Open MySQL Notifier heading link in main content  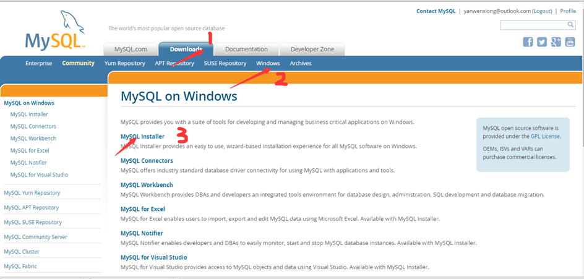tap(142, 233)
